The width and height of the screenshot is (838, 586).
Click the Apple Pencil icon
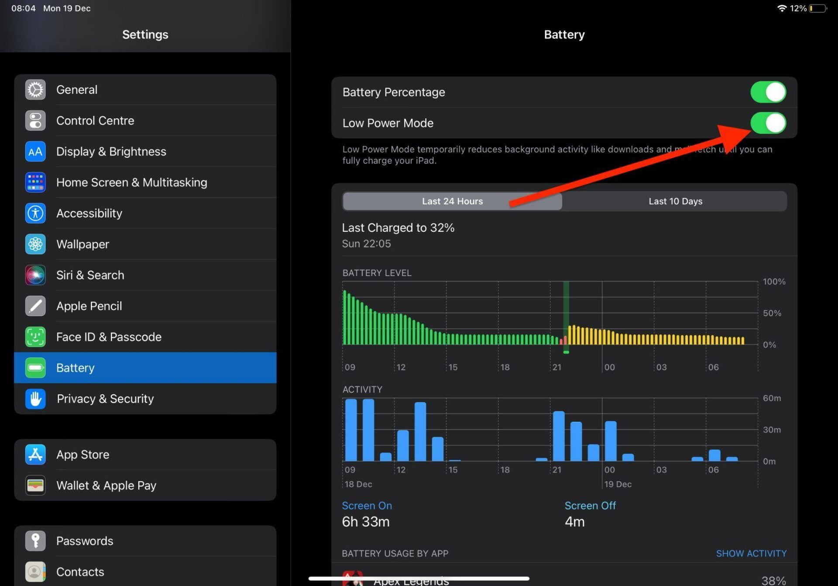(35, 306)
